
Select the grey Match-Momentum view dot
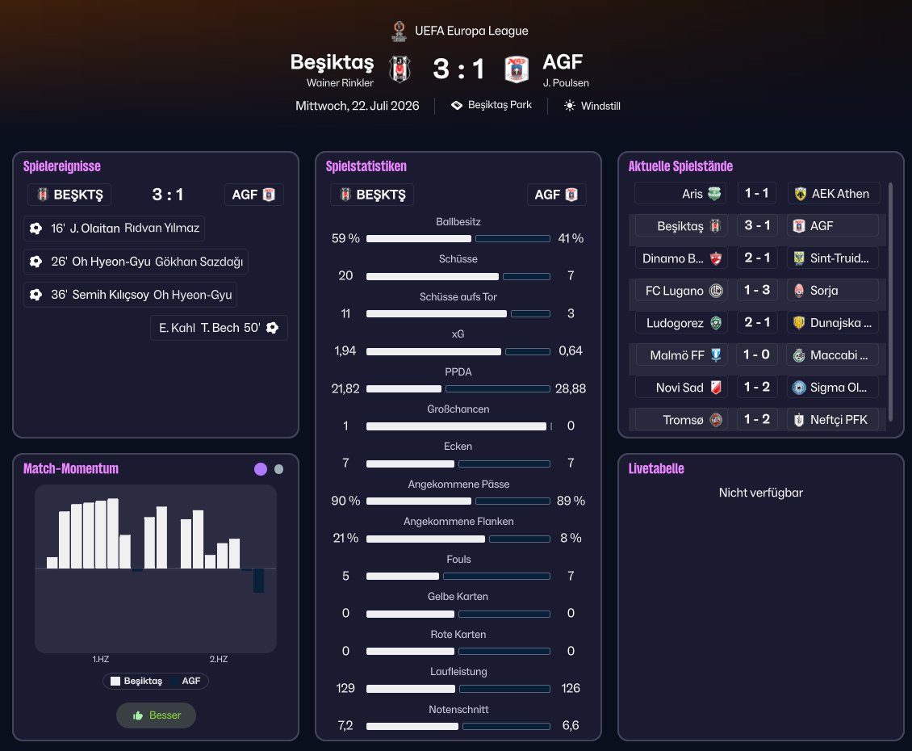pyautogui.click(x=279, y=469)
